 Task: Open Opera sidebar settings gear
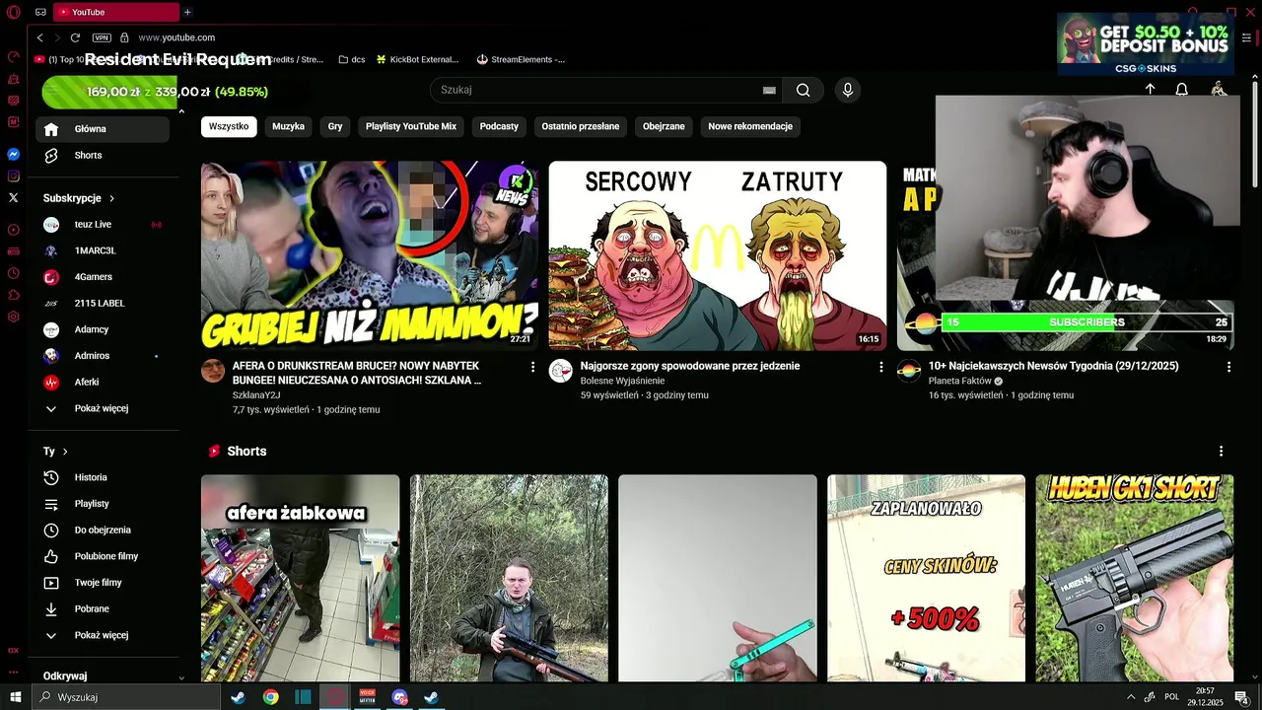(x=14, y=317)
